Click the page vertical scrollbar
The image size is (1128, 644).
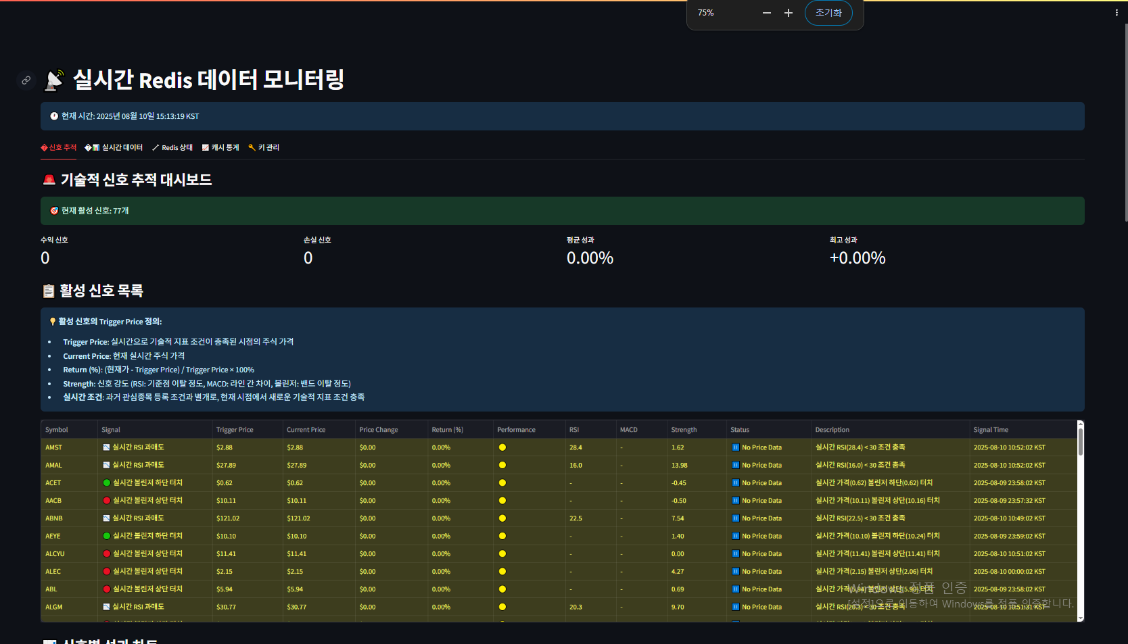point(1125,122)
